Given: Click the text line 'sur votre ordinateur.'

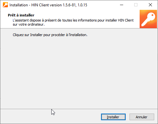Looking at the screenshot, I should (29, 24).
